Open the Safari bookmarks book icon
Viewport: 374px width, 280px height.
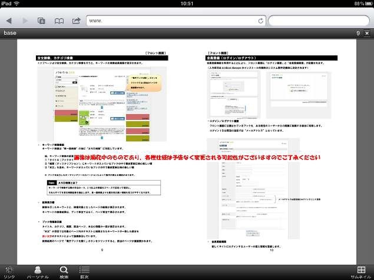coord(59,21)
